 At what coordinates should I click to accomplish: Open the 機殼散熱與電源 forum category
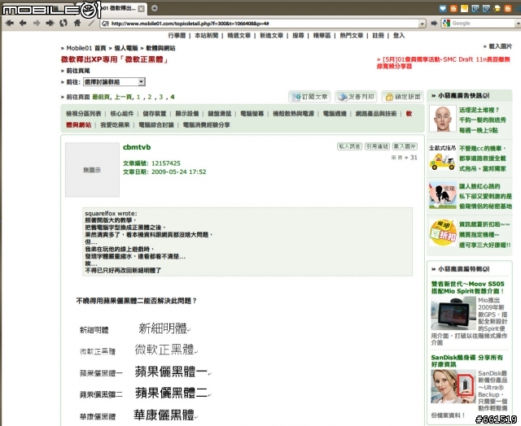[x=293, y=114]
